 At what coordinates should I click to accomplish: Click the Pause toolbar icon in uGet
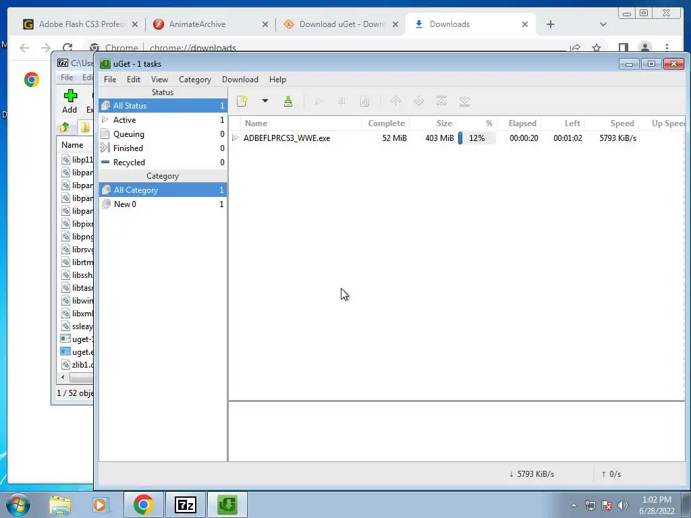pos(341,101)
